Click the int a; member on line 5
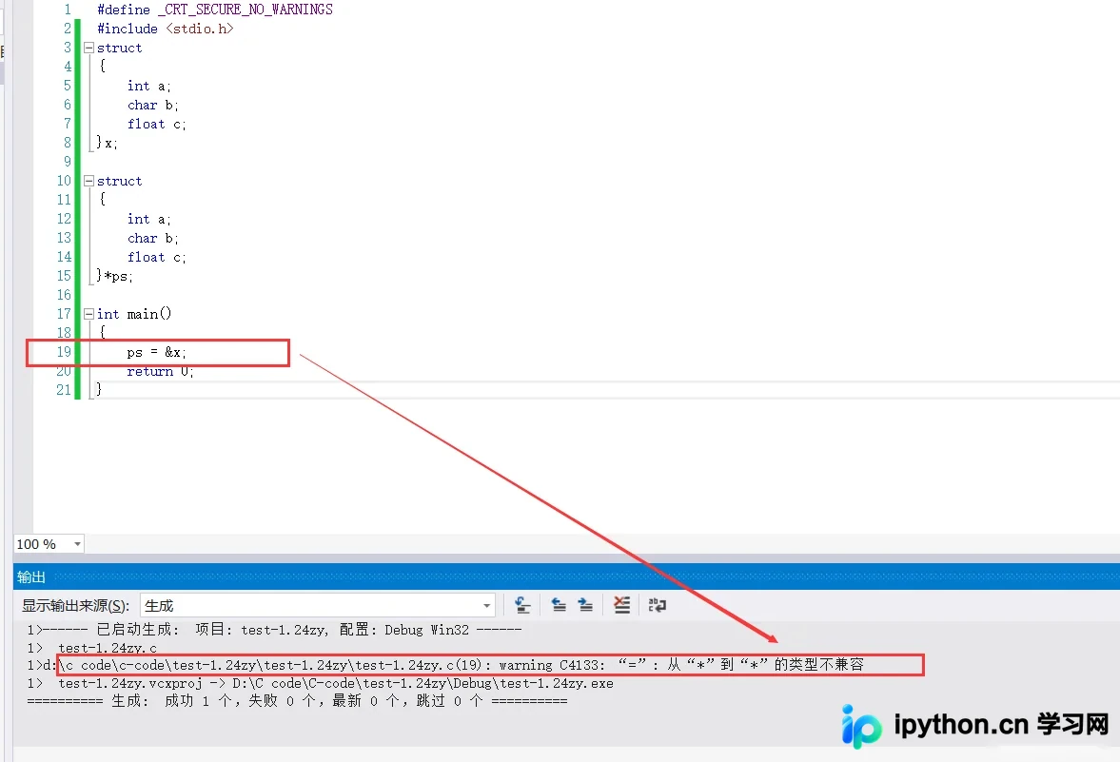 click(149, 87)
